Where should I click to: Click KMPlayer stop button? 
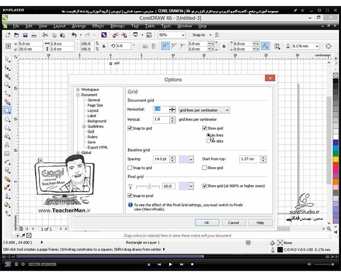tap(192, 264)
